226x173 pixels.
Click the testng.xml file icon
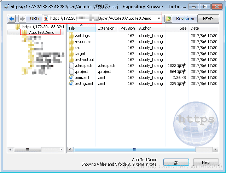[71, 84]
